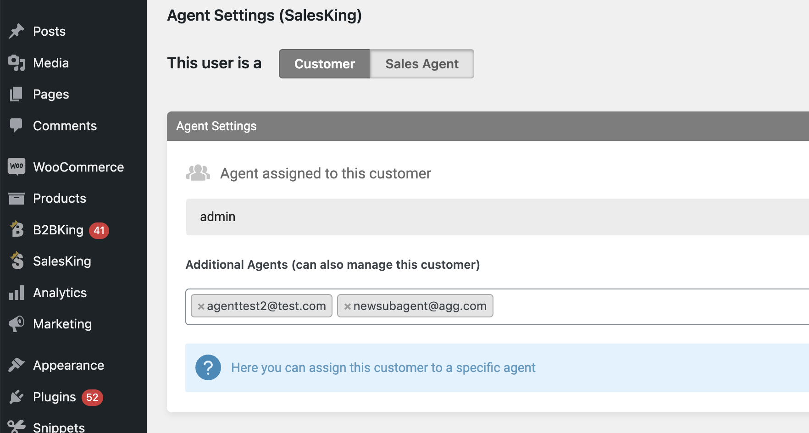Open the B2BKing menu item
The image size is (809, 433).
58,230
